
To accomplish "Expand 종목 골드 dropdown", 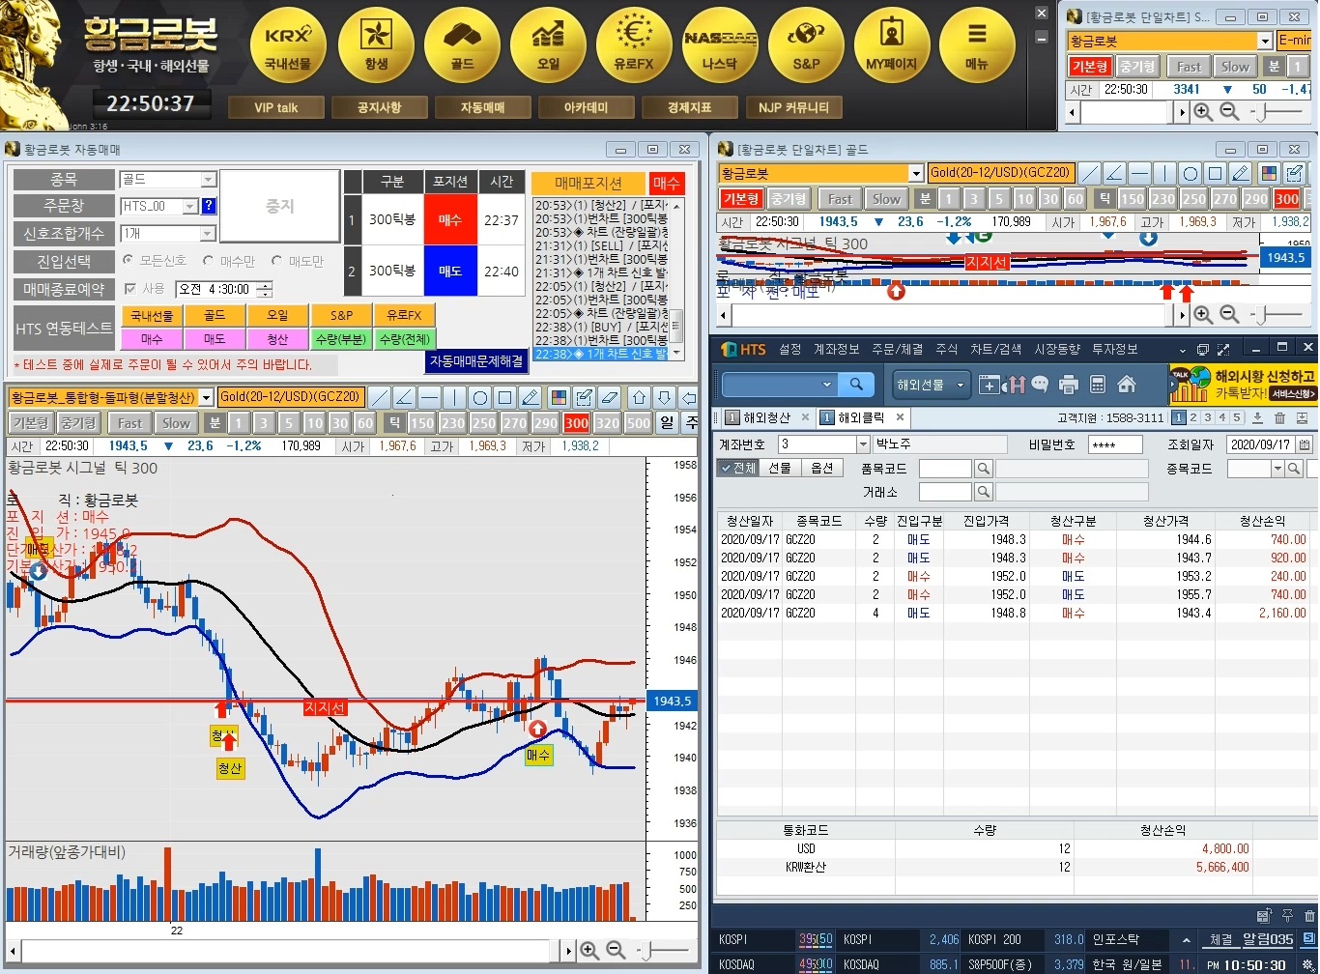I will click(x=209, y=180).
